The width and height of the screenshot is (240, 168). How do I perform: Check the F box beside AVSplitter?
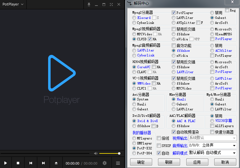point(198,23)
